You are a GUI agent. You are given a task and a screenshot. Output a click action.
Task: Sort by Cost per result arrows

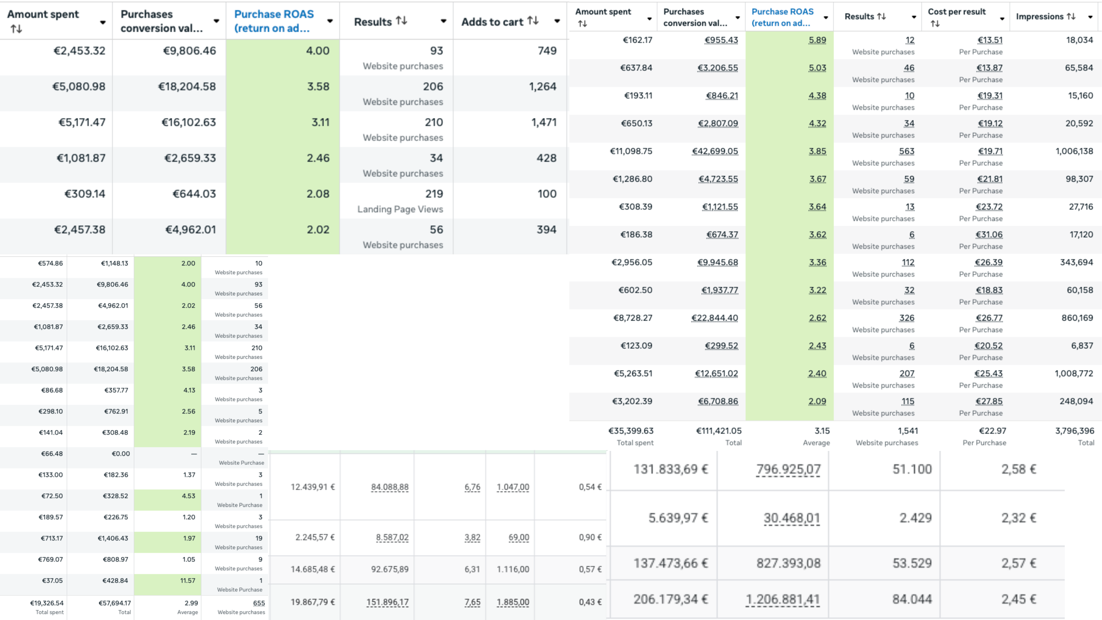935,24
